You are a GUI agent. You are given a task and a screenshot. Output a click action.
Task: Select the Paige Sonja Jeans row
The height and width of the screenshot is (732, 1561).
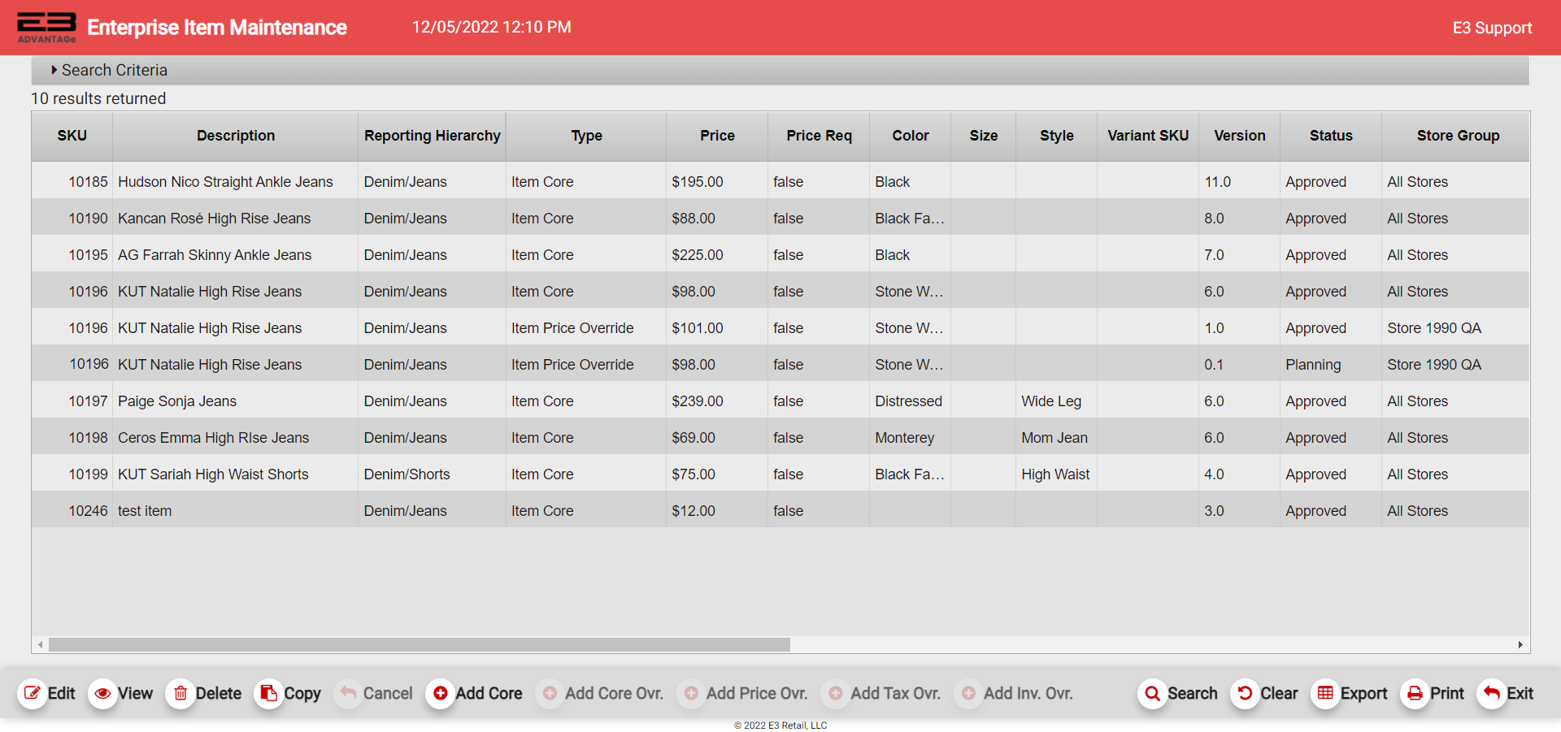[177, 401]
